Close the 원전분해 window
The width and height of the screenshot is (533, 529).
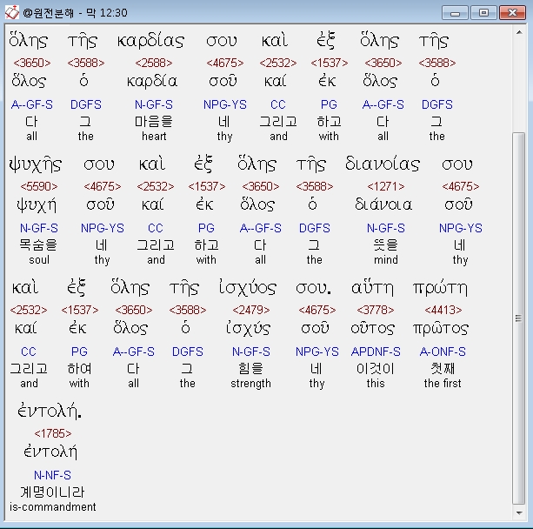click(512, 13)
